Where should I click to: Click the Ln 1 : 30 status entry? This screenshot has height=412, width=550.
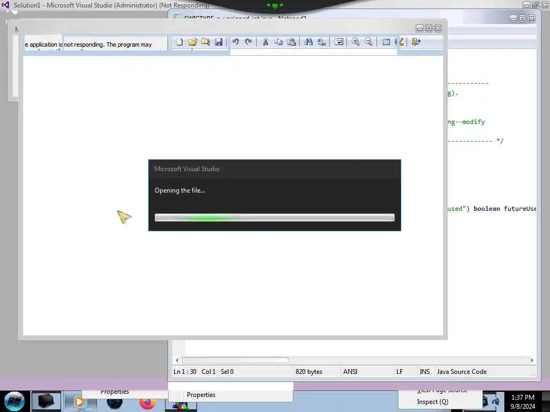coord(185,372)
